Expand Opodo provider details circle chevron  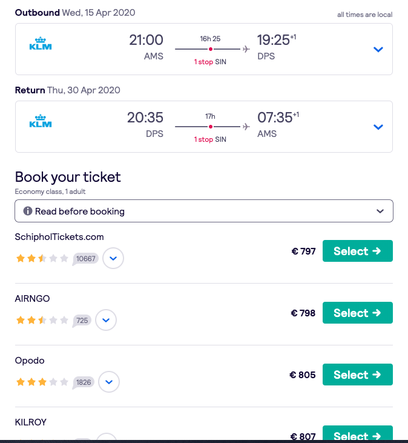point(109,382)
